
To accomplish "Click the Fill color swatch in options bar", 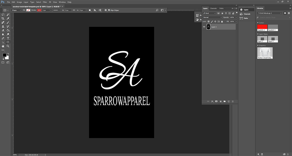I will [28, 10].
